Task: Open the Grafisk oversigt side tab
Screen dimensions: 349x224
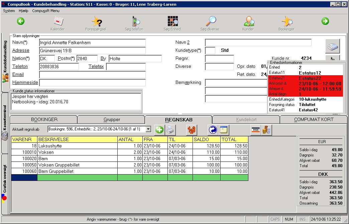Action: pyautogui.click(x=5, y=184)
